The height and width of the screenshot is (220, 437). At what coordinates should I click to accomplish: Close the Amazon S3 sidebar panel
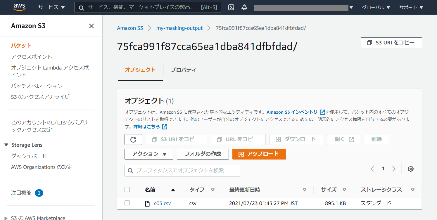pos(91,26)
